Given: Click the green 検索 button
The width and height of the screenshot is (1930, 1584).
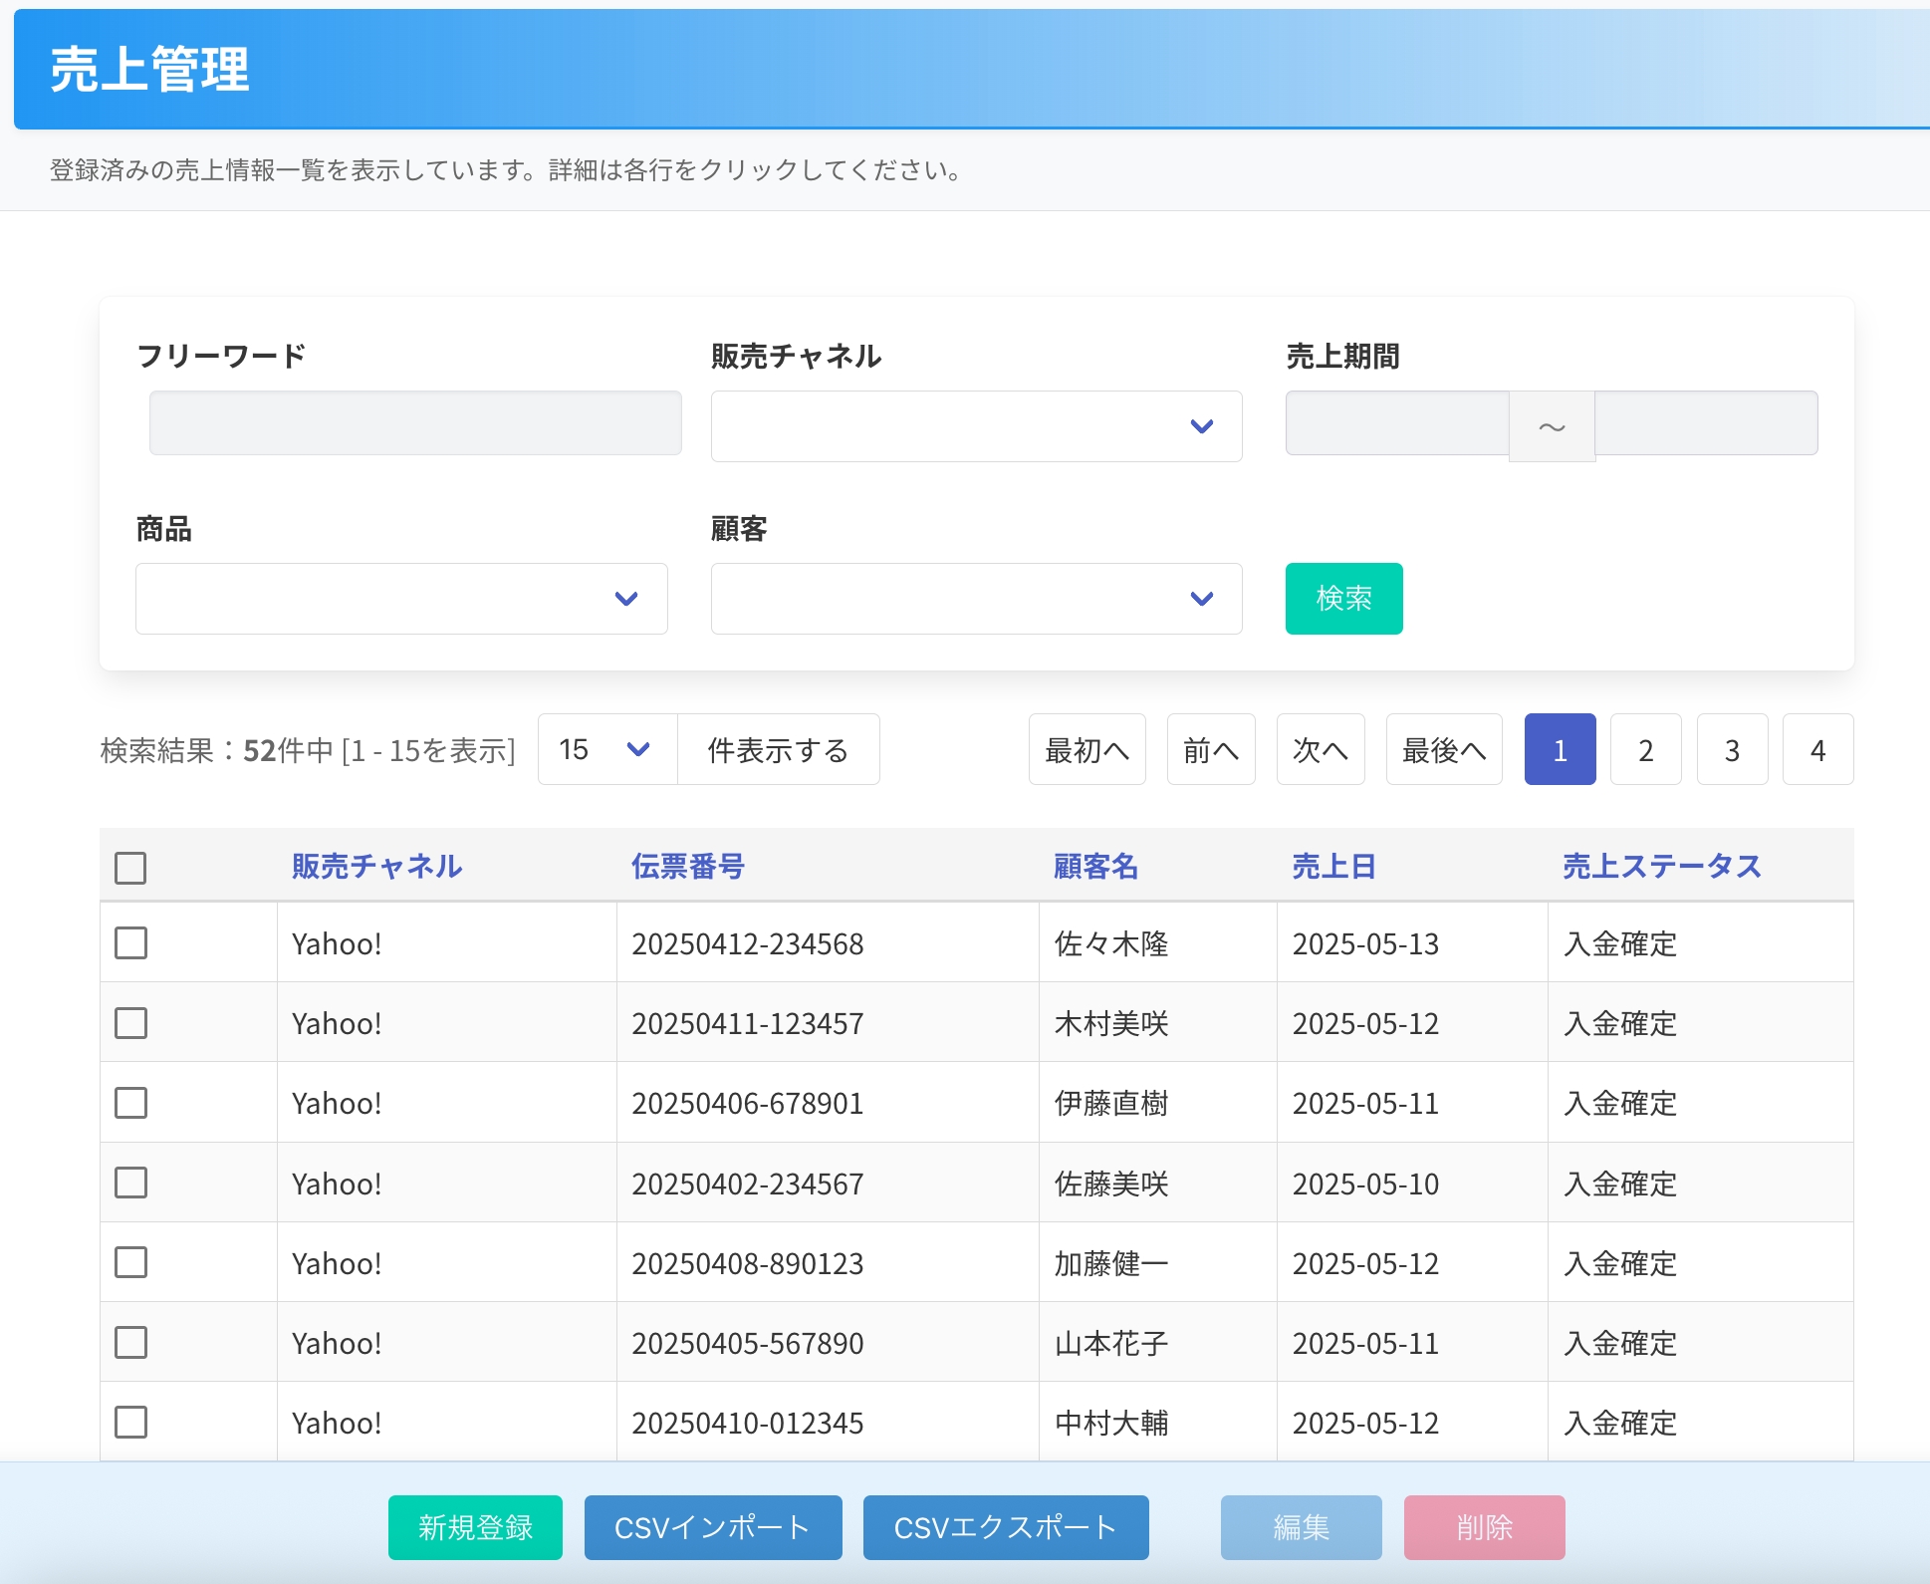Looking at the screenshot, I should [x=1343, y=599].
